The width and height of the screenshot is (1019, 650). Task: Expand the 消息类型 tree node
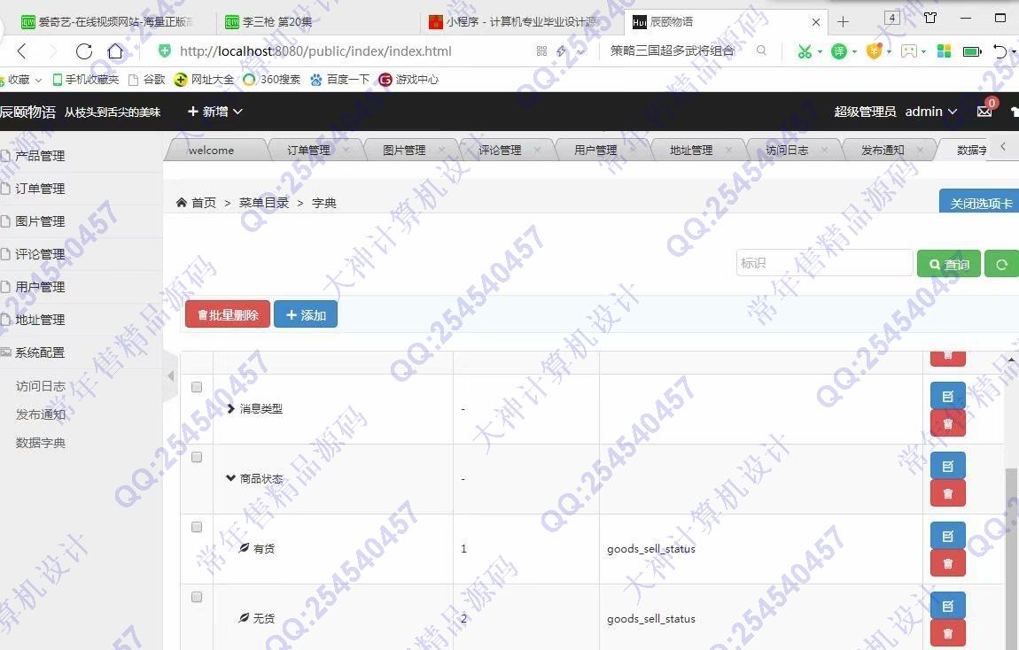pyautogui.click(x=230, y=408)
